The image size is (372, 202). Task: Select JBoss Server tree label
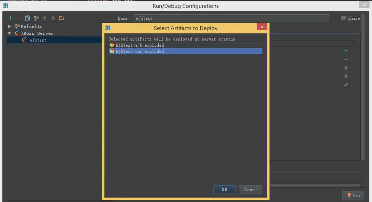37,33
